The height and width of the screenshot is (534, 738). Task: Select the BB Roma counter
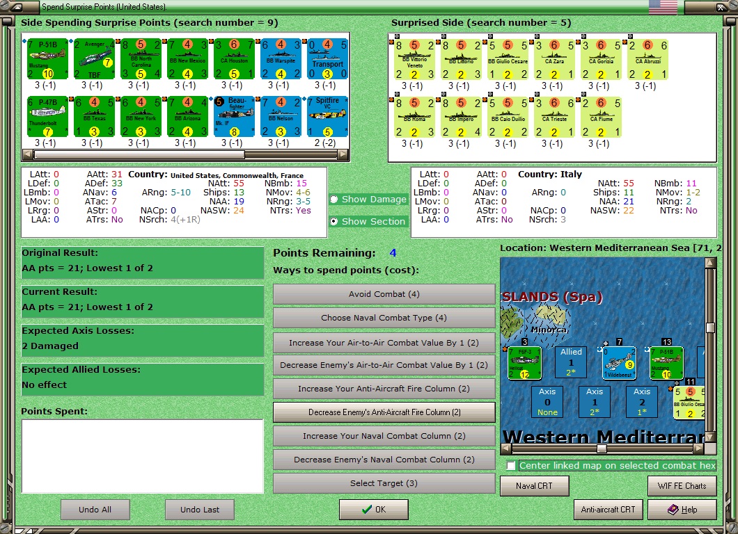pyautogui.click(x=414, y=117)
